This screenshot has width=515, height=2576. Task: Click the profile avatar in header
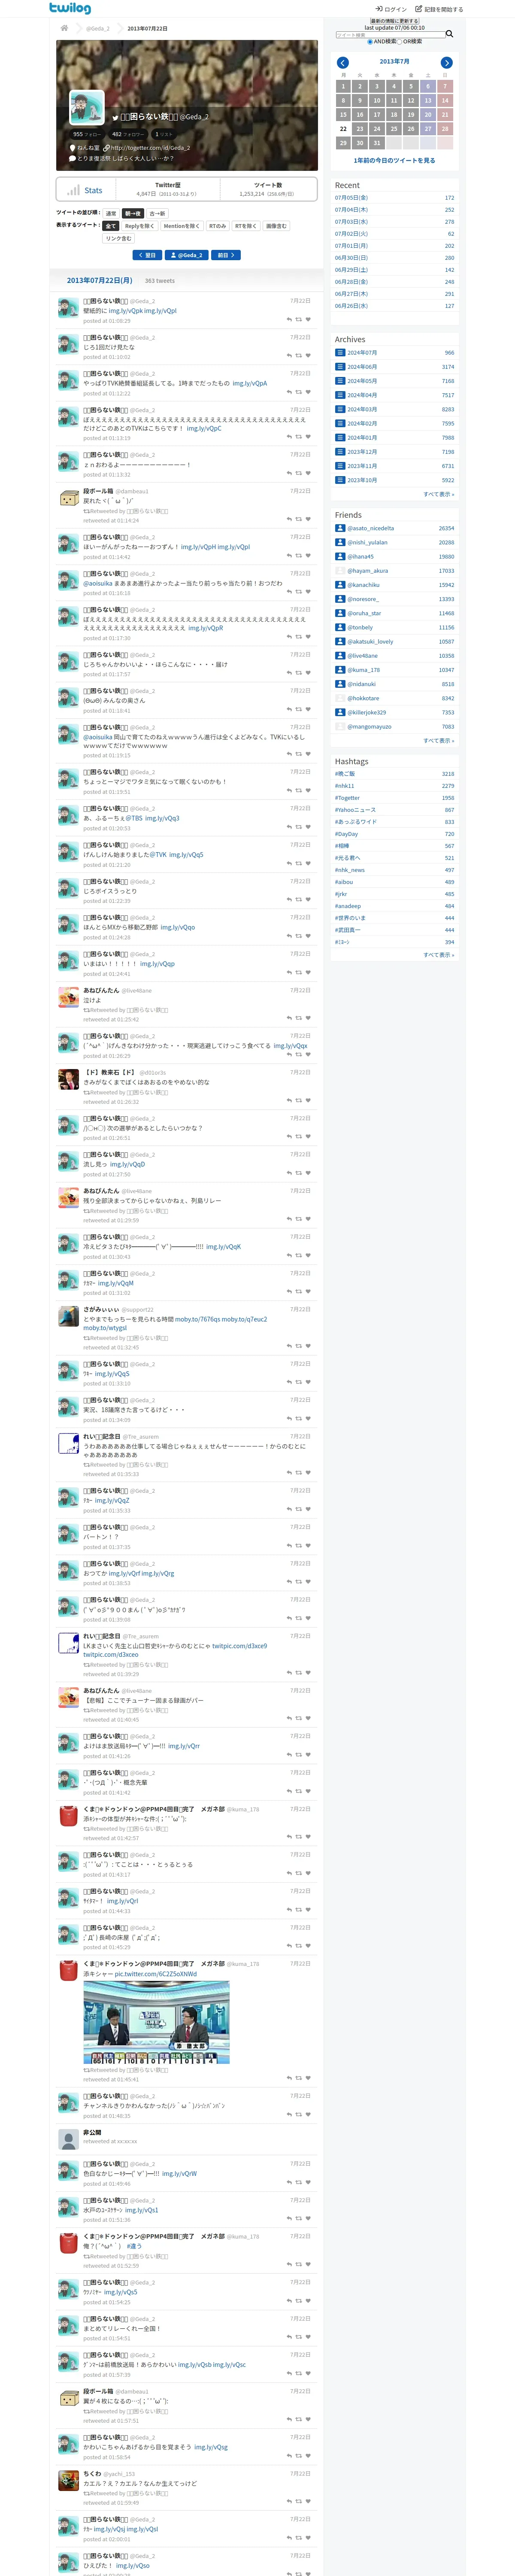[x=87, y=107]
